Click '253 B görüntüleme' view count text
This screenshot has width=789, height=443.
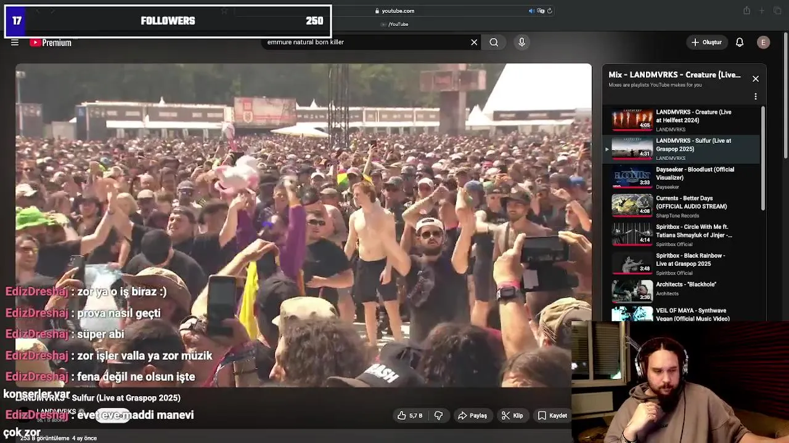[45, 438]
